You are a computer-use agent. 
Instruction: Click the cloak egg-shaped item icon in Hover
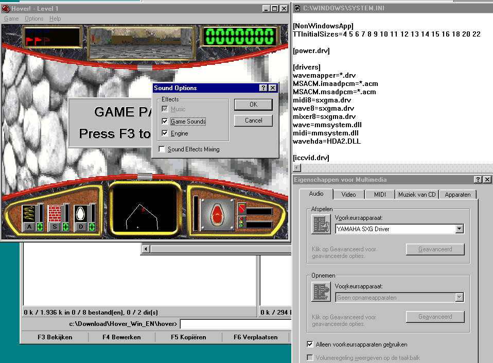click(80, 214)
